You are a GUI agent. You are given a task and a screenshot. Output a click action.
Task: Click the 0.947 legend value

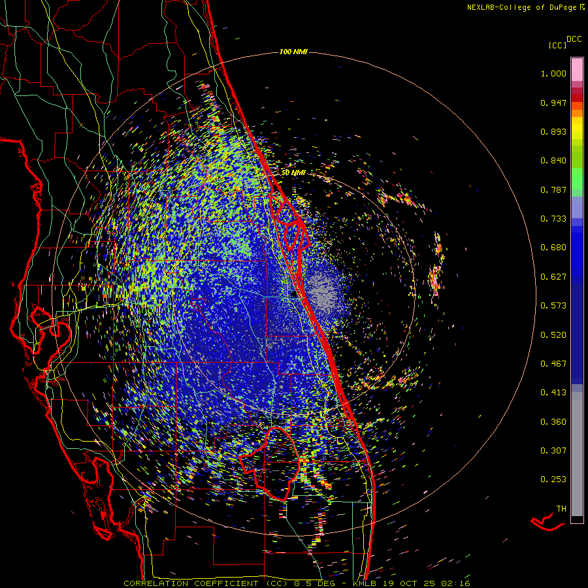coord(553,103)
